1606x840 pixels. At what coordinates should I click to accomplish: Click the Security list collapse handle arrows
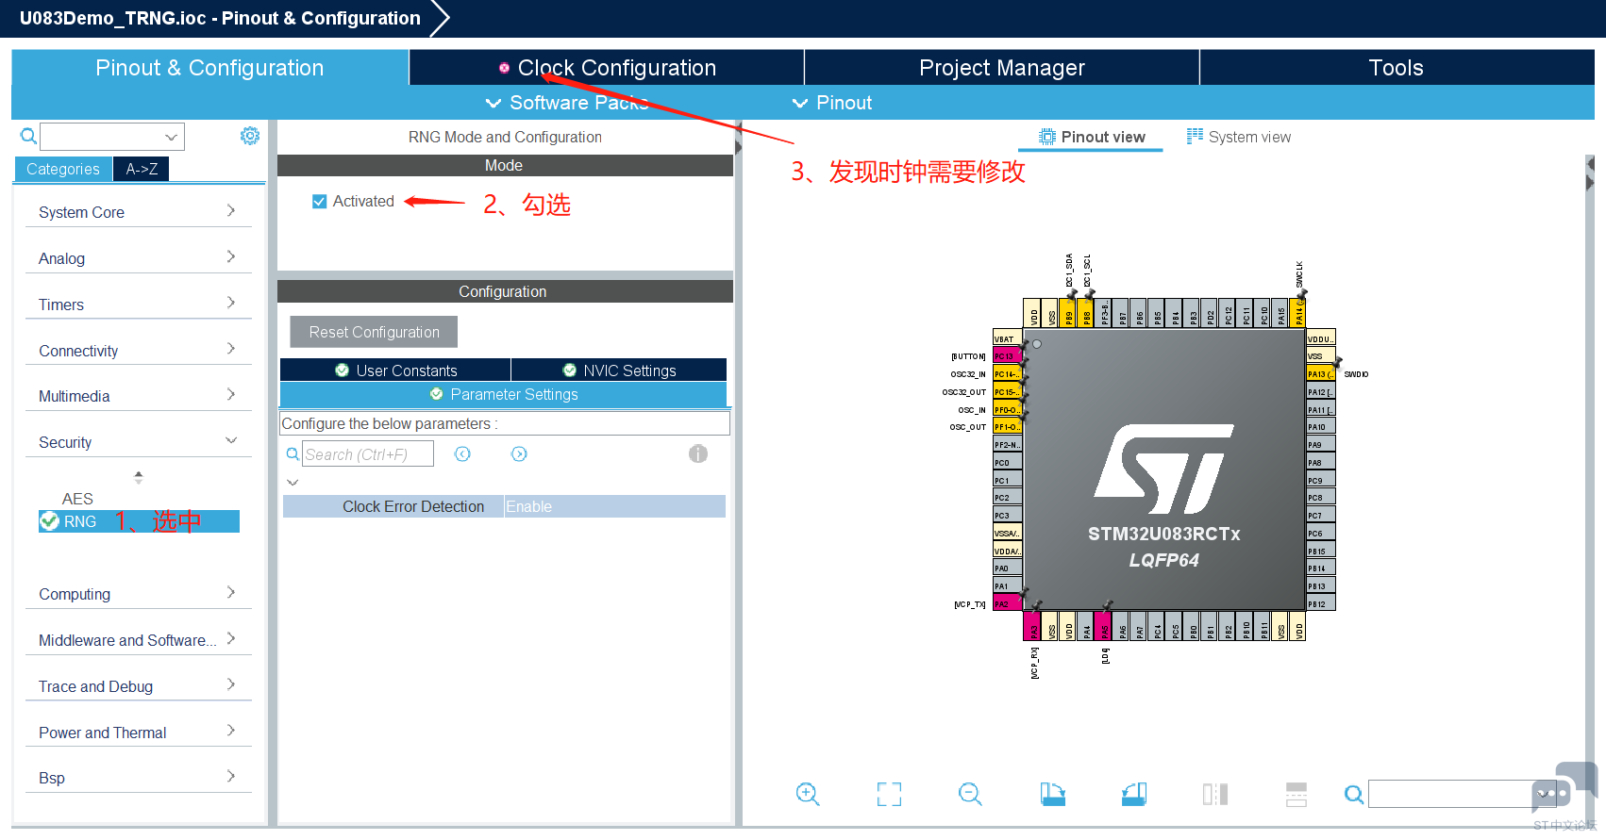(x=139, y=477)
